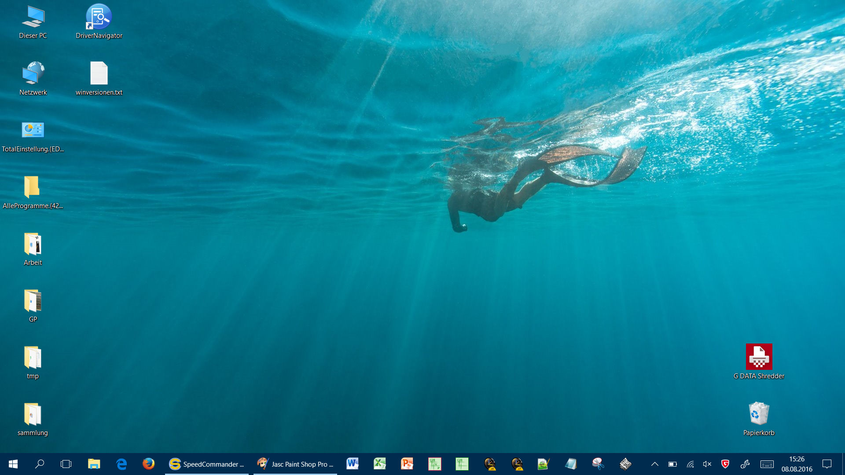Screen dimensions: 845x475
Task: Open Microsoft Edge from the taskbar
Action: coord(121,464)
